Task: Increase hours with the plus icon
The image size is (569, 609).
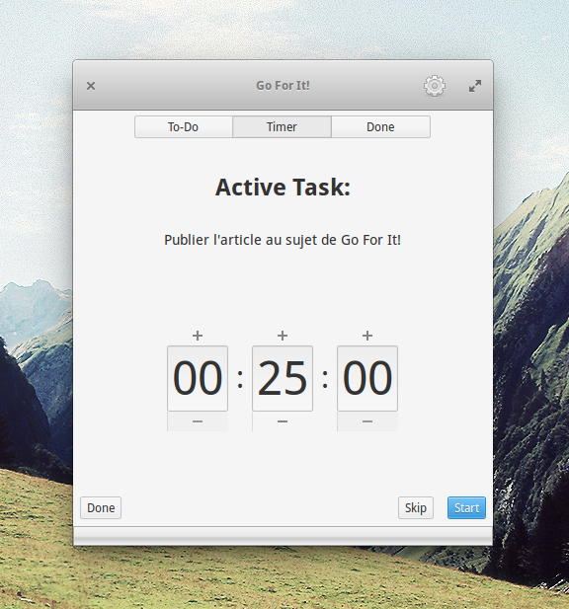Action: [198, 336]
